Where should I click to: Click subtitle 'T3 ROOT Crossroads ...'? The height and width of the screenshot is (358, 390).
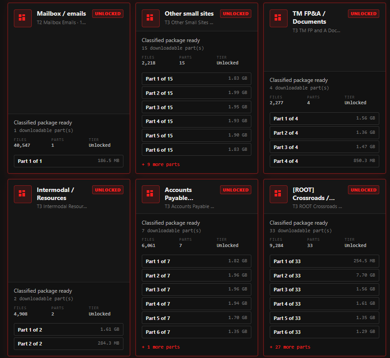pos(317,206)
